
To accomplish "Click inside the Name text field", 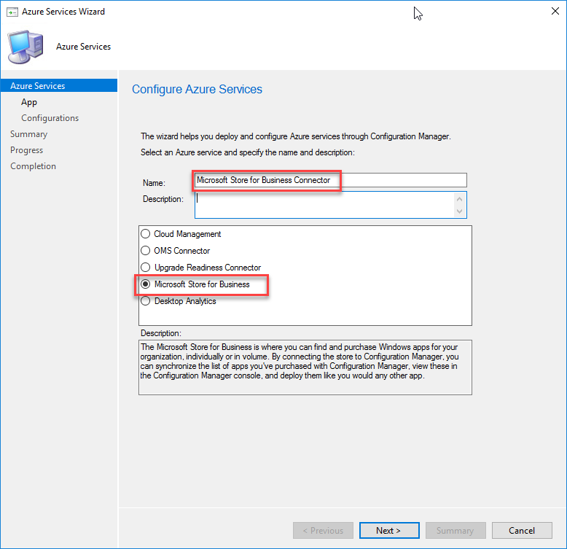I will 331,180.
